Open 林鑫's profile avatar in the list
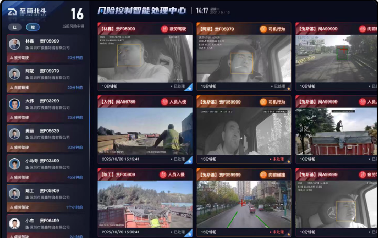The height and width of the screenshot is (238, 378). pyautogui.click(x=15, y=44)
